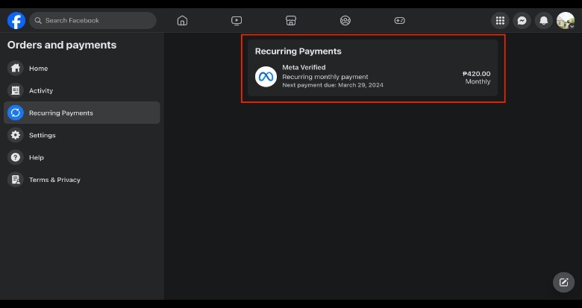582x308 pixels.
Task: Open the Gaming controller icon
Action: [399, 20]
